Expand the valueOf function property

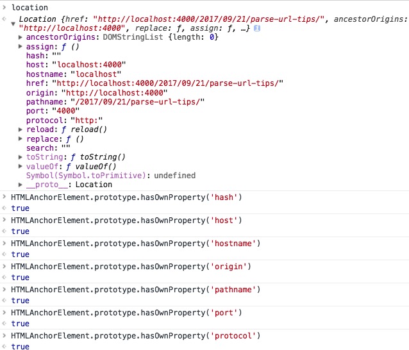click(x=21, y=166)
